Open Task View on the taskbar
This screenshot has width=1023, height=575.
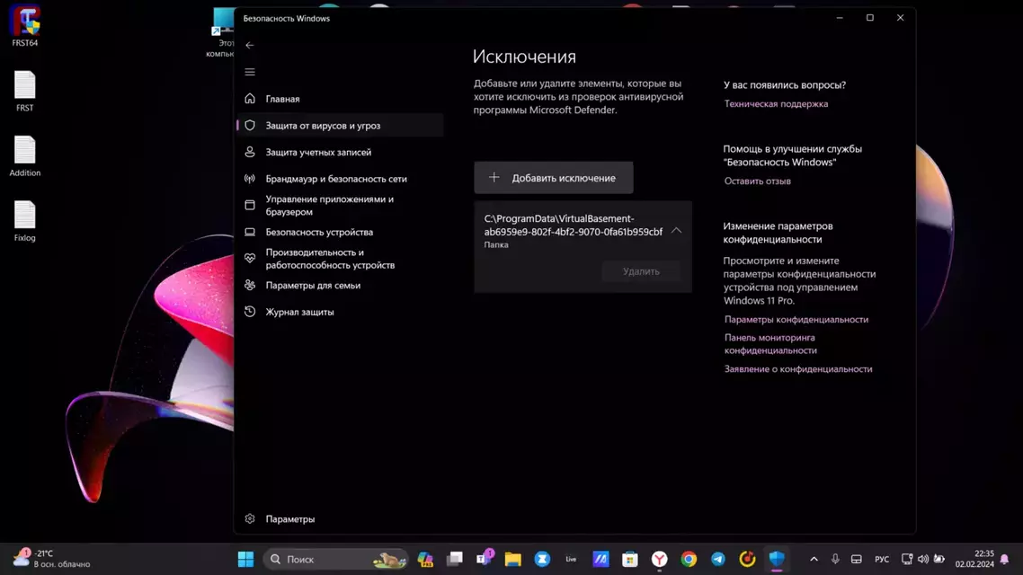[455, 560]
